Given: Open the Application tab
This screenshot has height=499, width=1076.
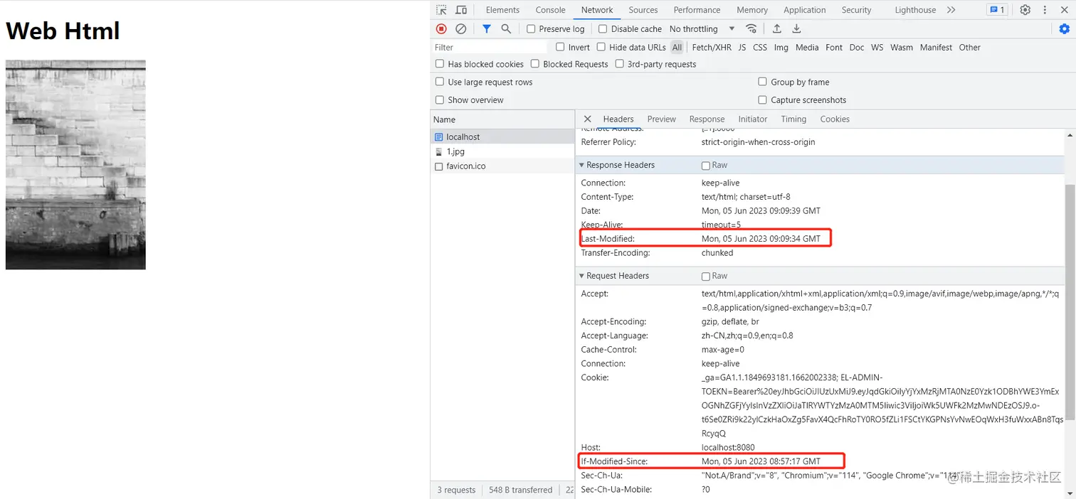Looking at the screenshot, I should click(x=805, y=10).
